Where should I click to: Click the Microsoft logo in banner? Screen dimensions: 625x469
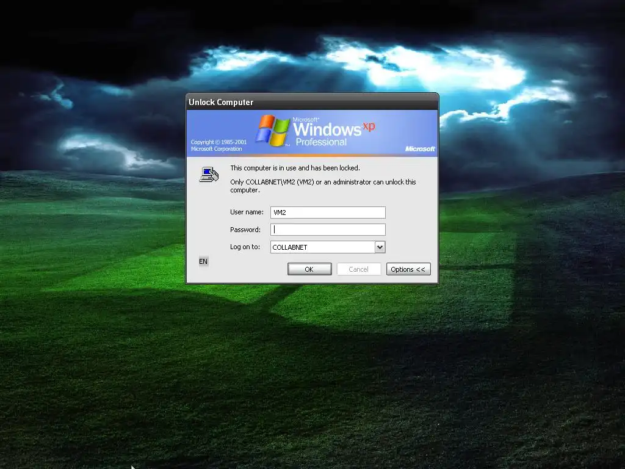tap(420, 149)
